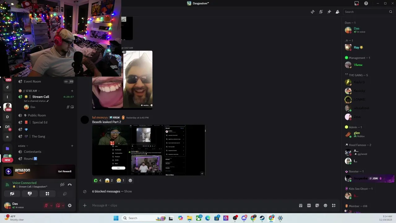Share your screen
The width and height of the screenshot is (396, 223).
click(x=30, y=194)
